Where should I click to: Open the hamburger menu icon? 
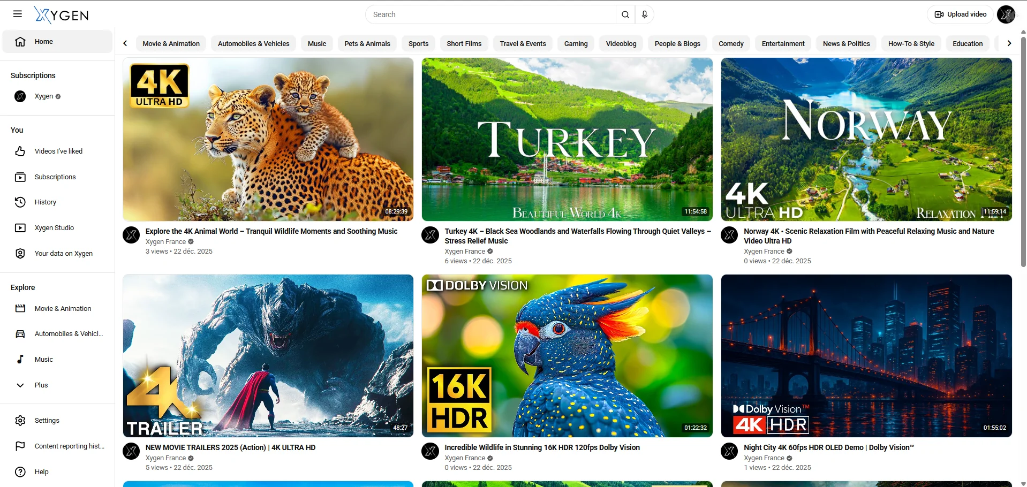point(18,14)
